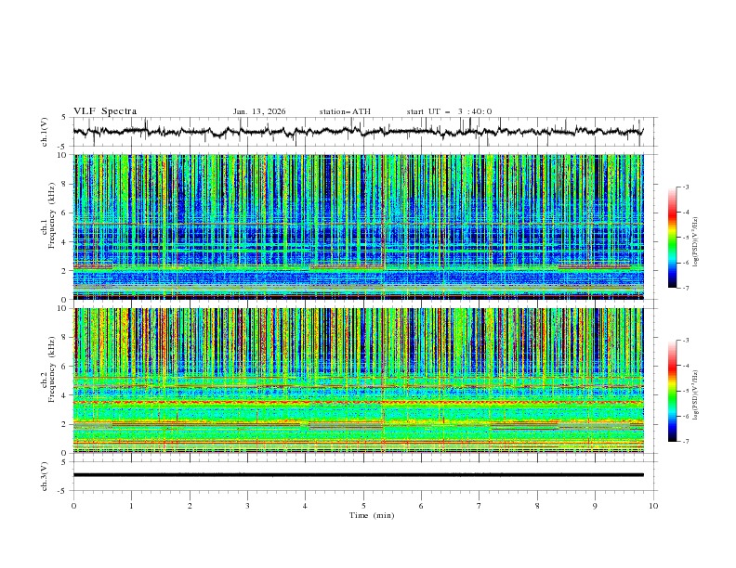
Task: Click the station=ATH label
Action: pos(345,111)
